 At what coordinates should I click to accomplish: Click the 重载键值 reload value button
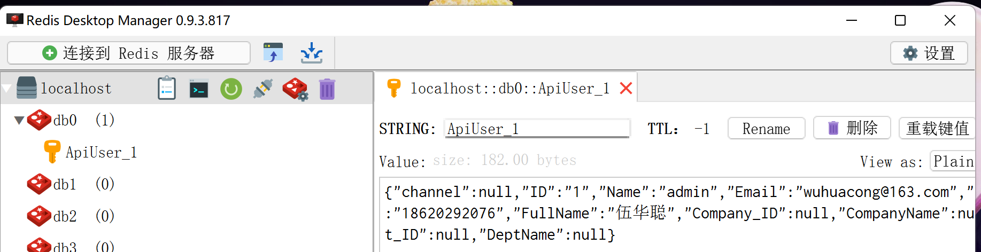[x=937, y=128]
